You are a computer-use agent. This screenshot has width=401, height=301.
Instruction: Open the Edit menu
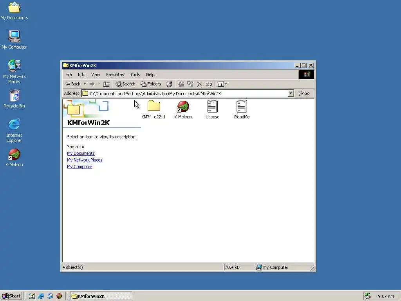click(x=81, y=74)
